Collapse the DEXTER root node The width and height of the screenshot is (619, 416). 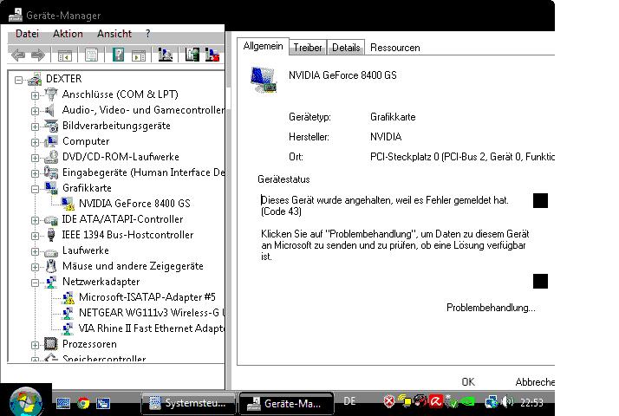[x=18, y=80]
